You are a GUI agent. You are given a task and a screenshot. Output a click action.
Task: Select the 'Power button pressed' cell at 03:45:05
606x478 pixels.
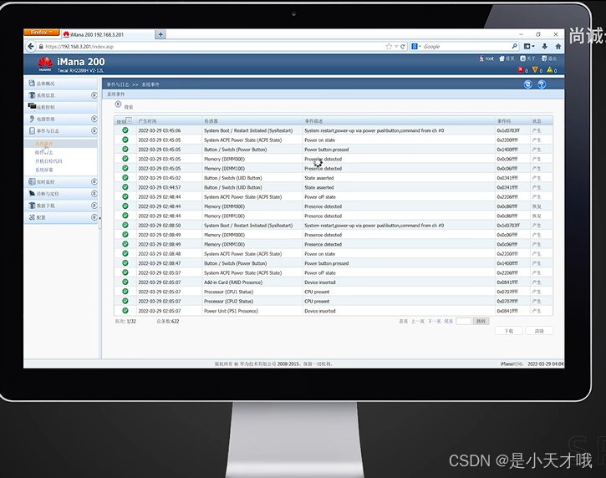327,150
